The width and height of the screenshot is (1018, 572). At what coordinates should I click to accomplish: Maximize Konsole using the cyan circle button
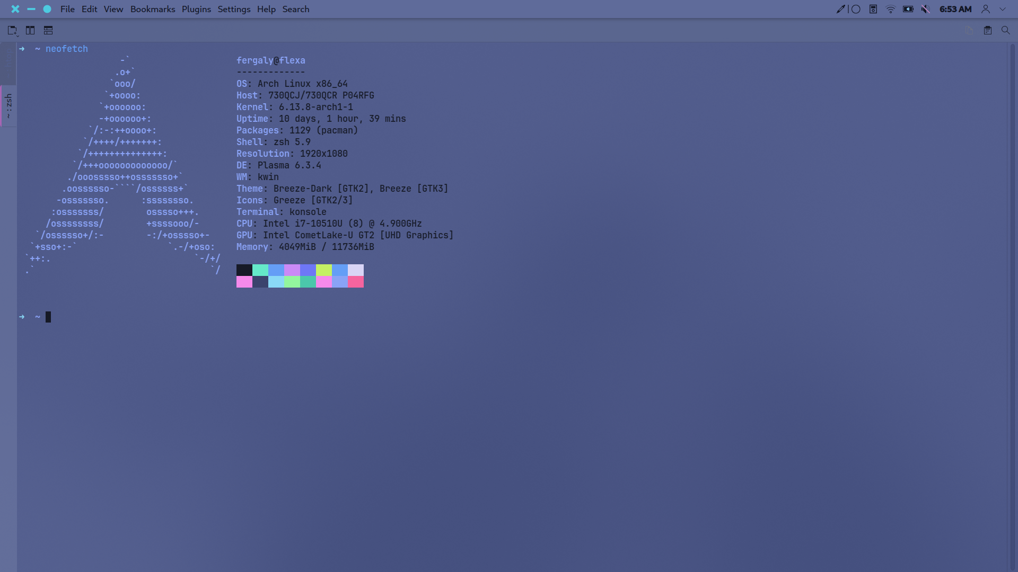(47, 9)
